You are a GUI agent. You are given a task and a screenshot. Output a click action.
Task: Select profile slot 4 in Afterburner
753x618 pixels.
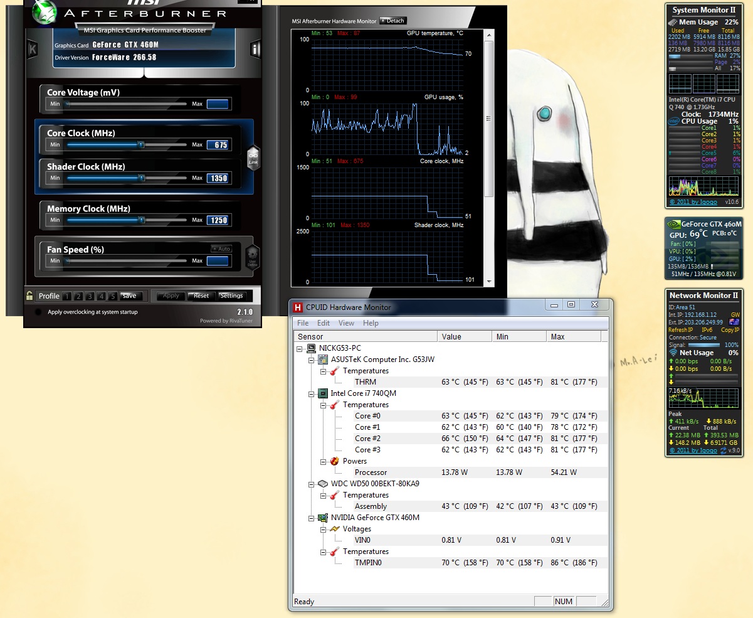(x=101, y=296)
